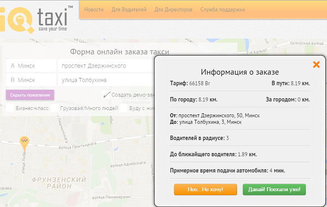Decline order with Нее...Не хочу! button
Screen dimensions: 327x207
205,189
